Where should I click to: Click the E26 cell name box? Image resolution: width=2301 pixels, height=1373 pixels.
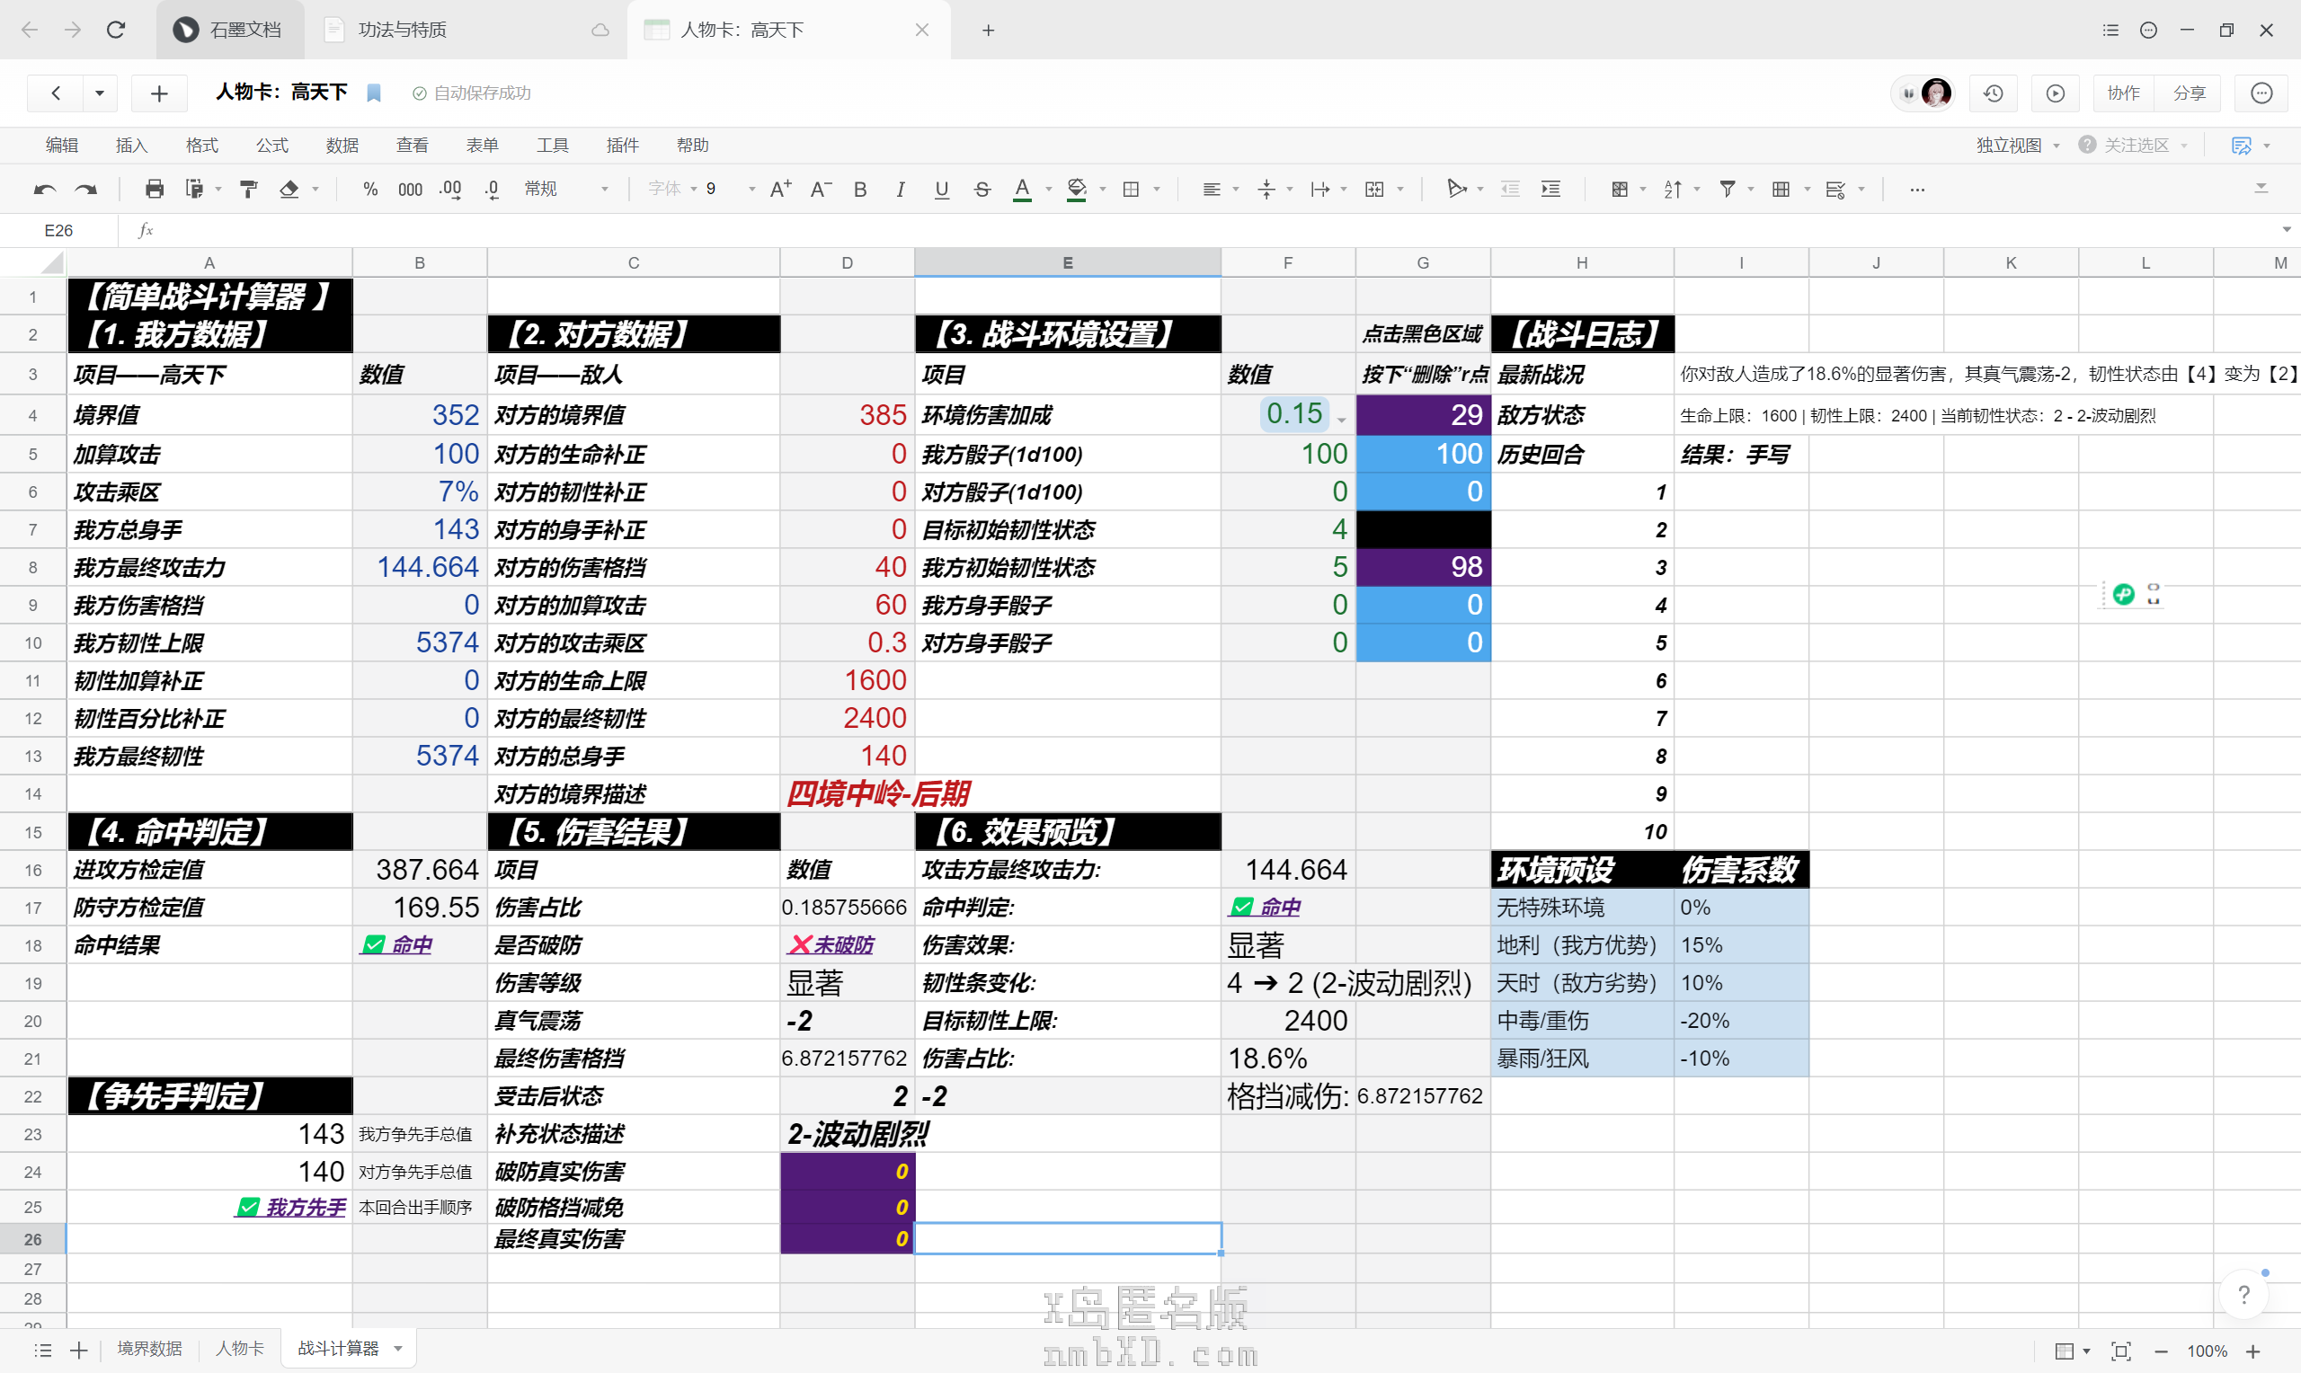click(58, 230)
